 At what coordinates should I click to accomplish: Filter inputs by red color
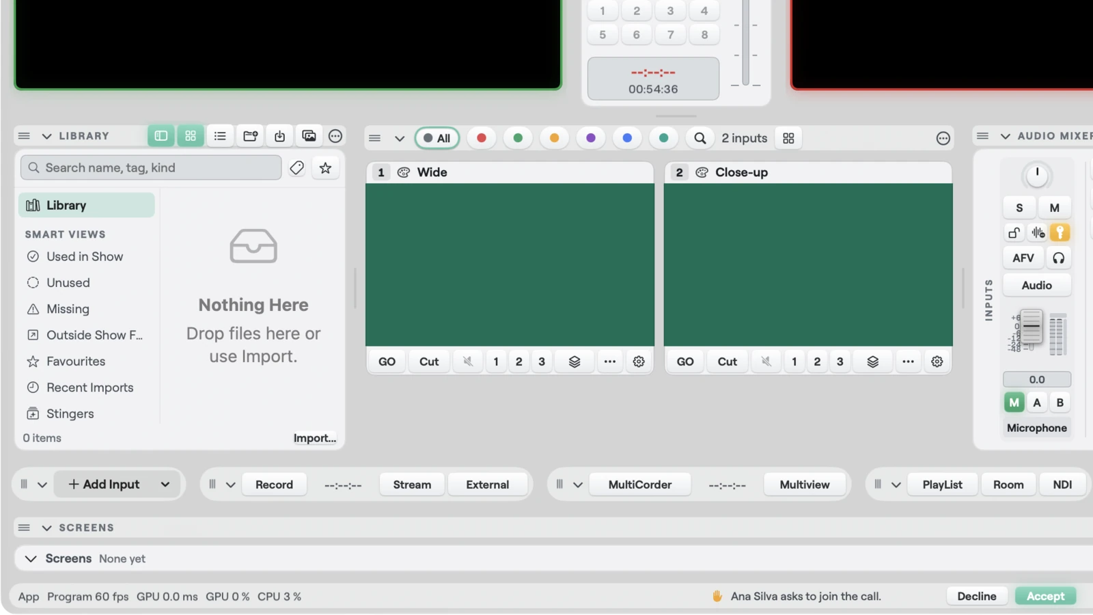482,138
